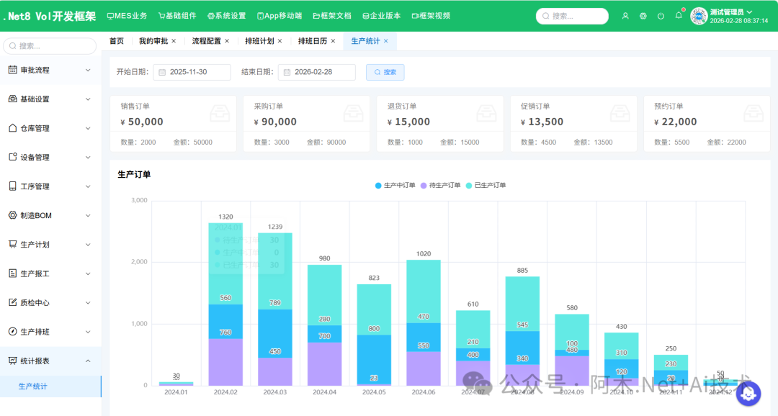Click the 2024.03 purple bar segment
The height and width of the screenshot is (416, 778).
pos(275,371)
